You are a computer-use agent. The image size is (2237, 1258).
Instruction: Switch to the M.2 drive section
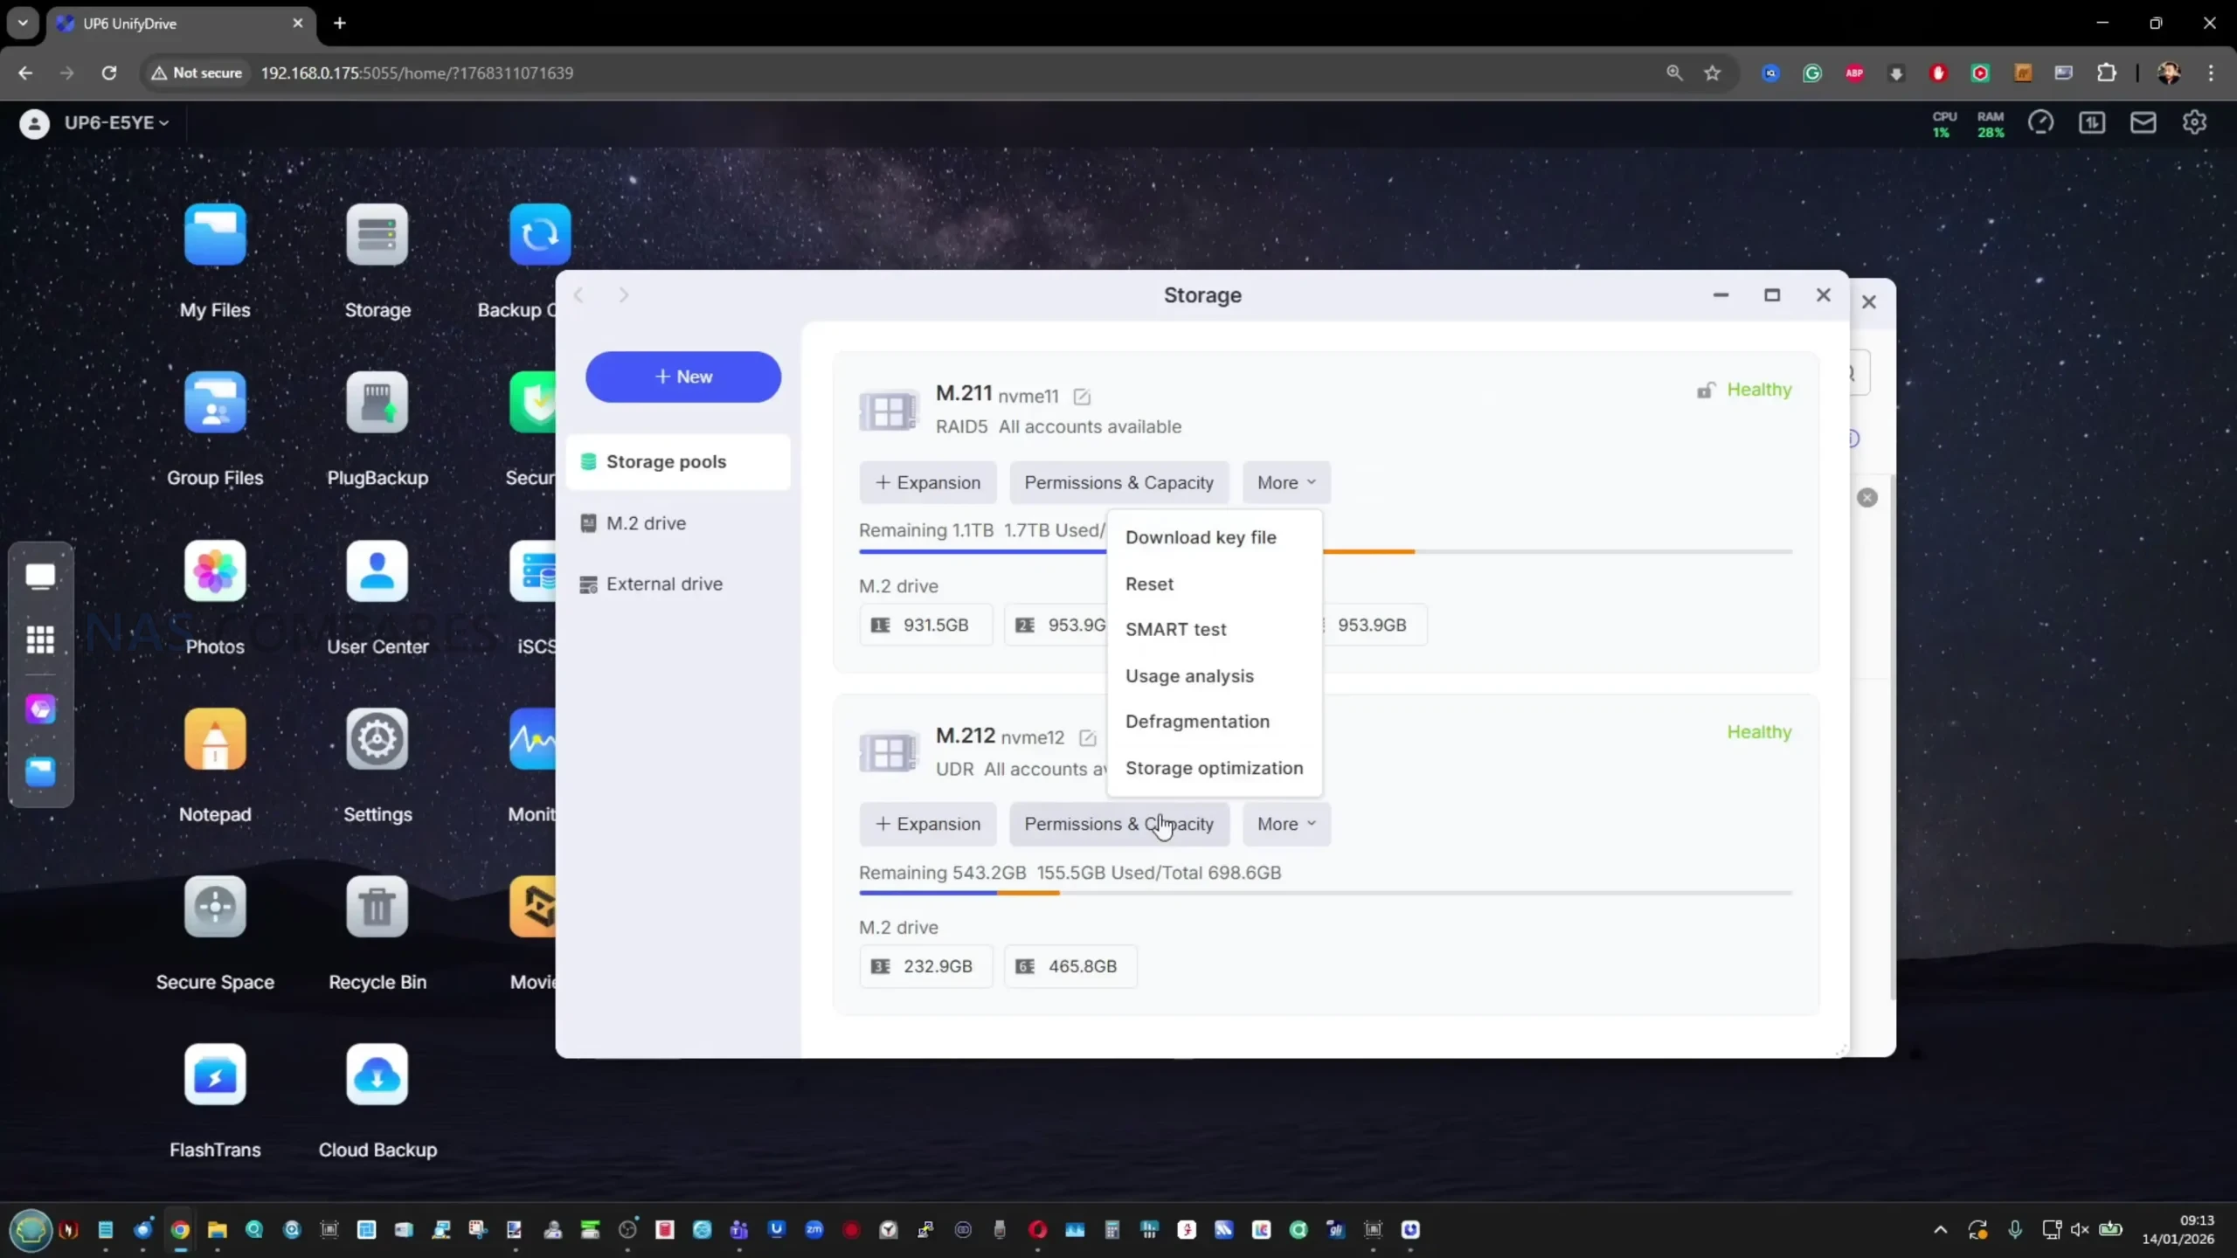pos(646,523)
